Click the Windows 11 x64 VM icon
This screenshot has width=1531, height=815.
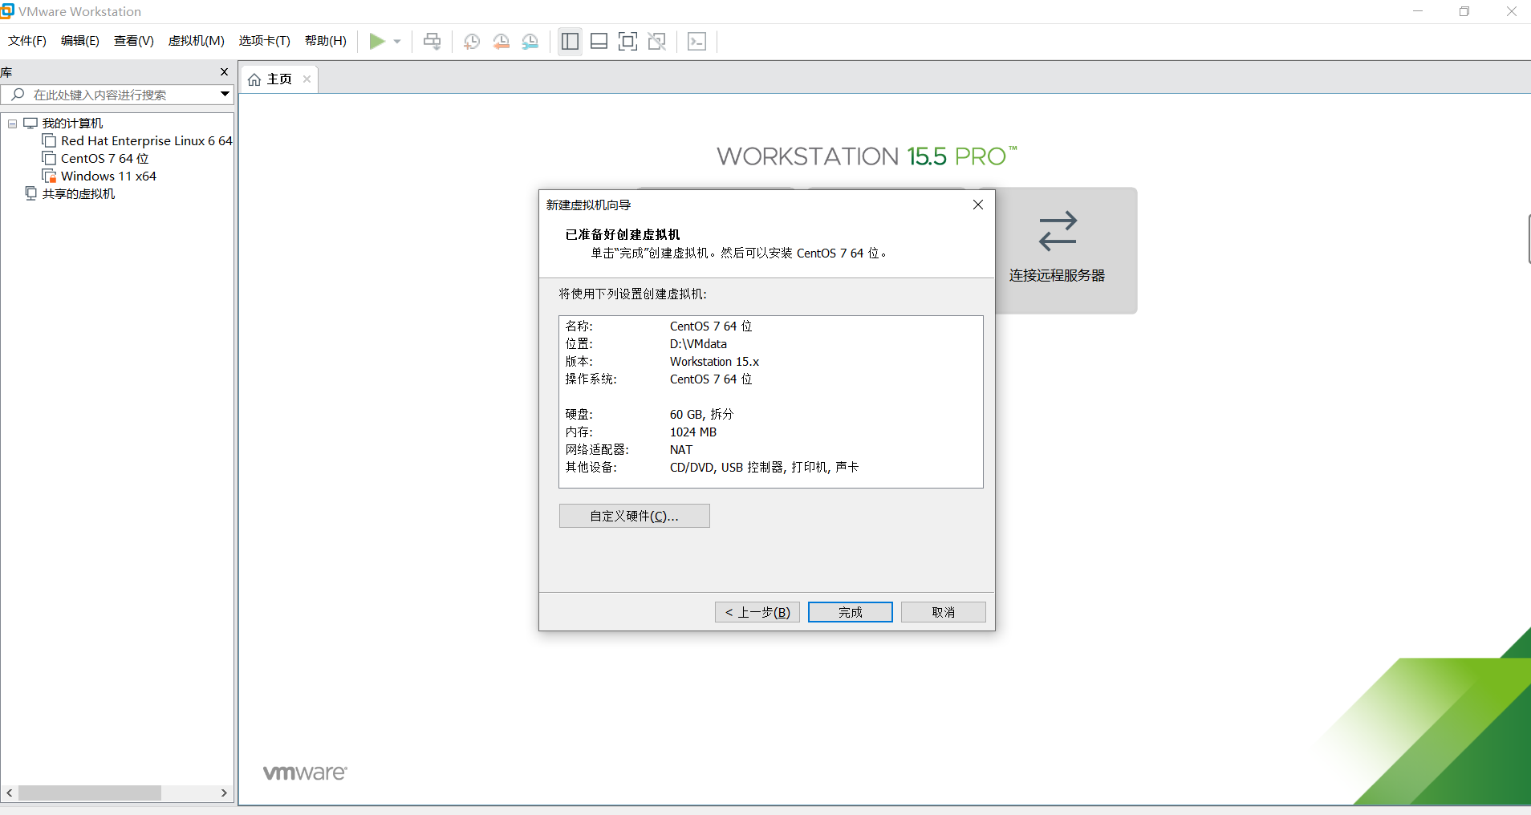click(49, 176)
